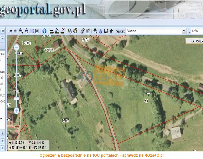Select the zoom out magnifier tool
Viewport: 203px width, 159px height.
pyautogui.click(x=26, y=31)
